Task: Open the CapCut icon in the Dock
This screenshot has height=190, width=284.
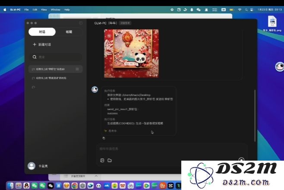Action: point(170,186)
